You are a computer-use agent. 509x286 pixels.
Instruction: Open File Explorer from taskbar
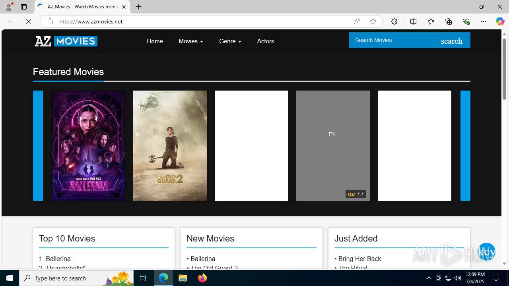click(x=183, y=278)
